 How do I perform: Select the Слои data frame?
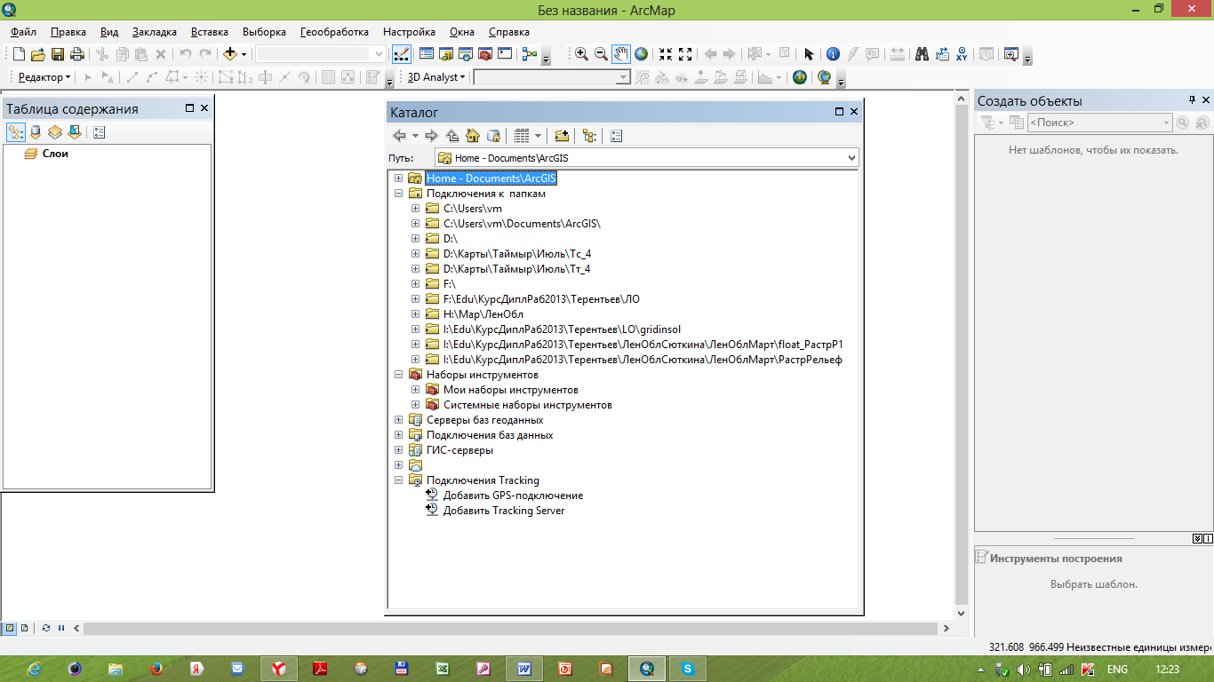coord(55,154)
